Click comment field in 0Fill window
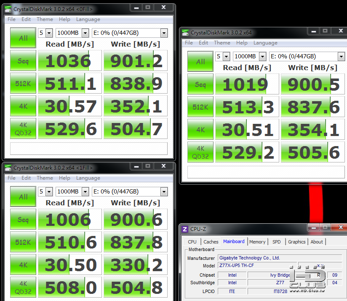 click(89, 149)
